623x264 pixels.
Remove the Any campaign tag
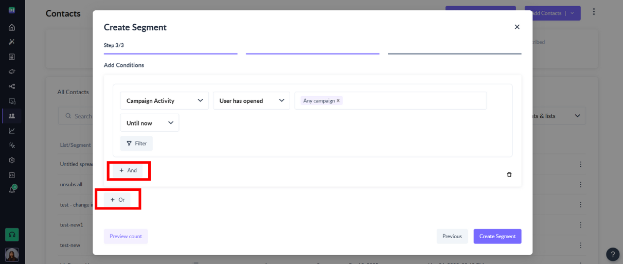coord(338,101)
